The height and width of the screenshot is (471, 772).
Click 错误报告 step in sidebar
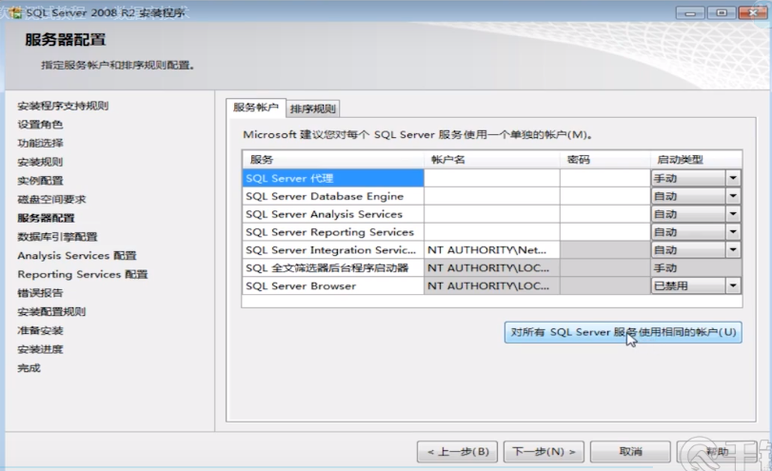click(40, 293)
